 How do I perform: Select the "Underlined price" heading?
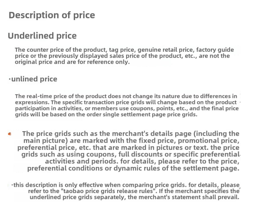(42, 36)
